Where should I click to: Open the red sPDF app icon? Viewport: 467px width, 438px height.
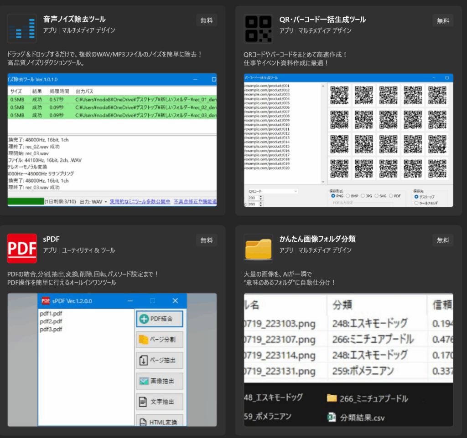tap(22, 248)
